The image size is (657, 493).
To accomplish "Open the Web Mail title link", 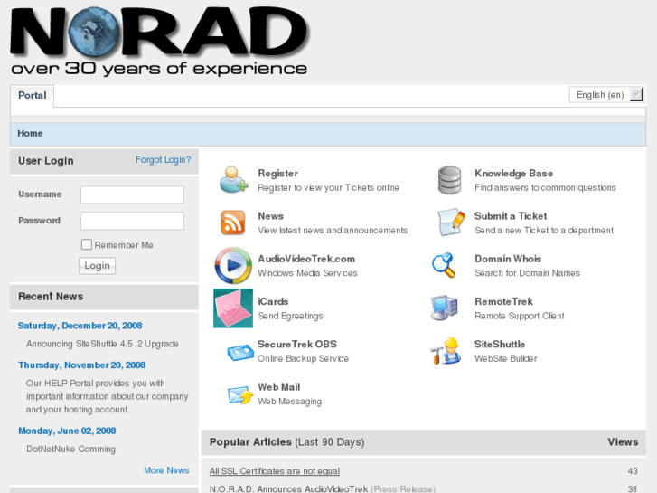I will click(279, 387).
